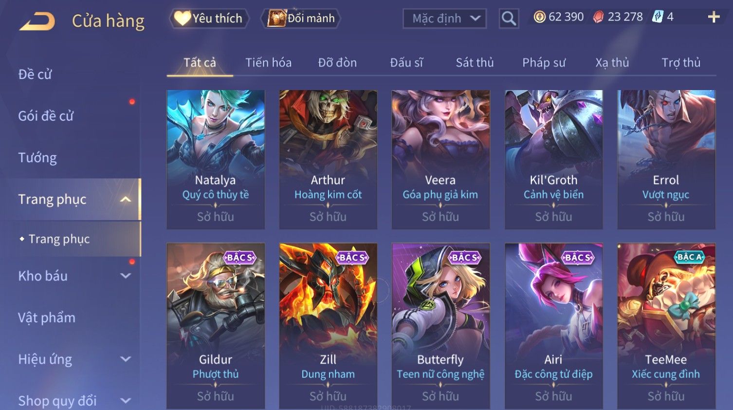Switch to the Sát thủ tab

tap(475, 62)
